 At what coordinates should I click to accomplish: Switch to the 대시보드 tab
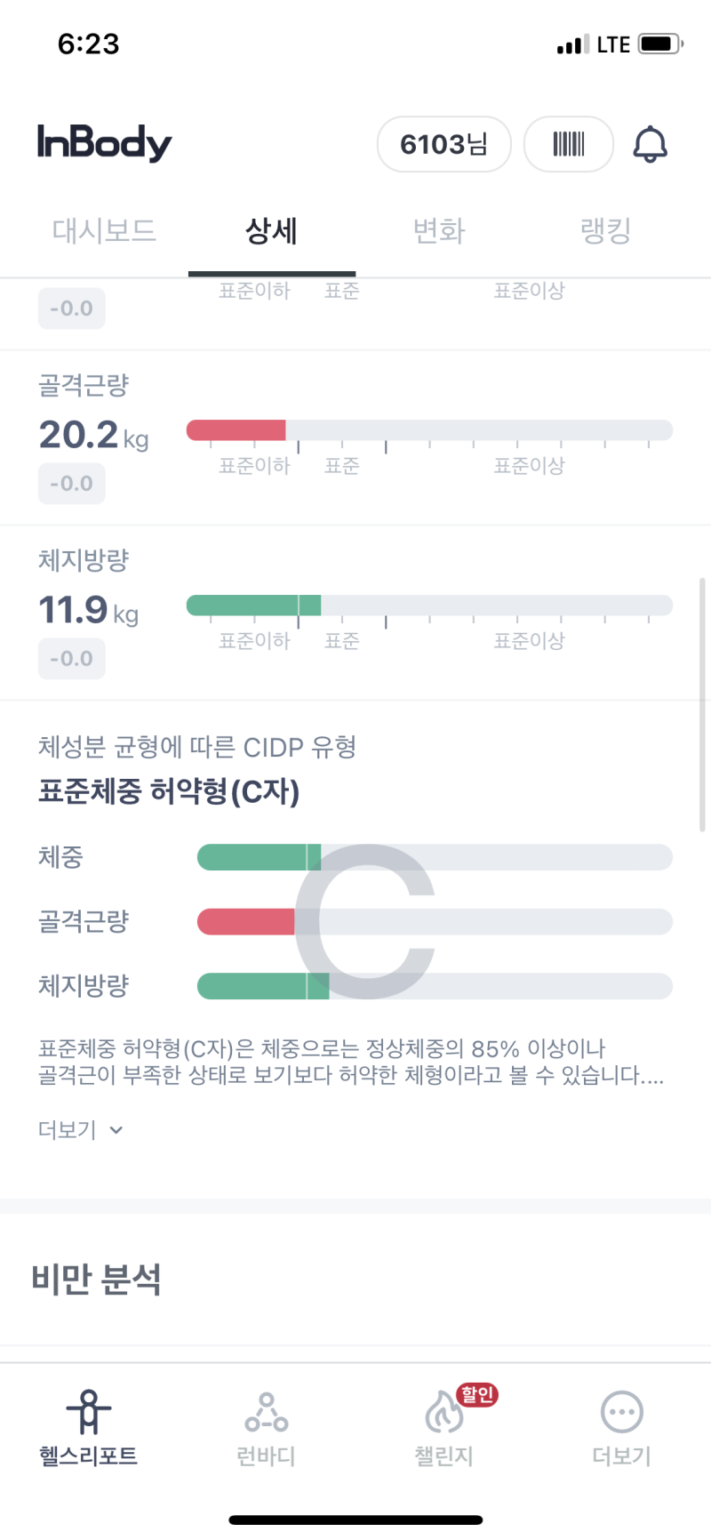tap(104, 231)
